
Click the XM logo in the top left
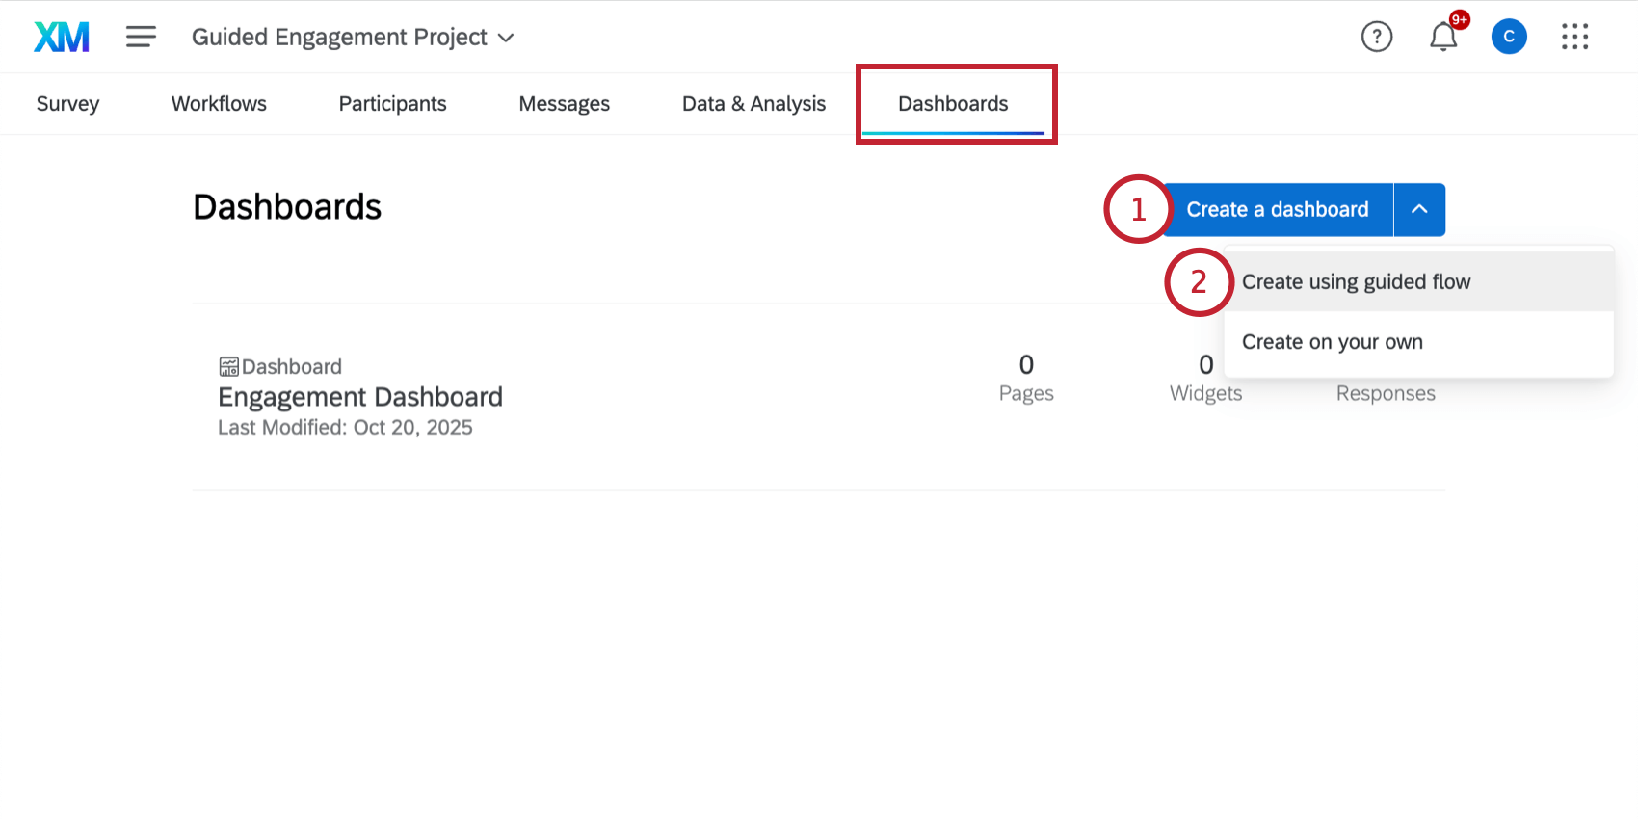coord(61,36)
